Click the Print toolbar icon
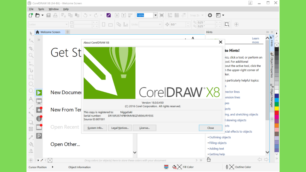306x172 pixels. [55, 15]
